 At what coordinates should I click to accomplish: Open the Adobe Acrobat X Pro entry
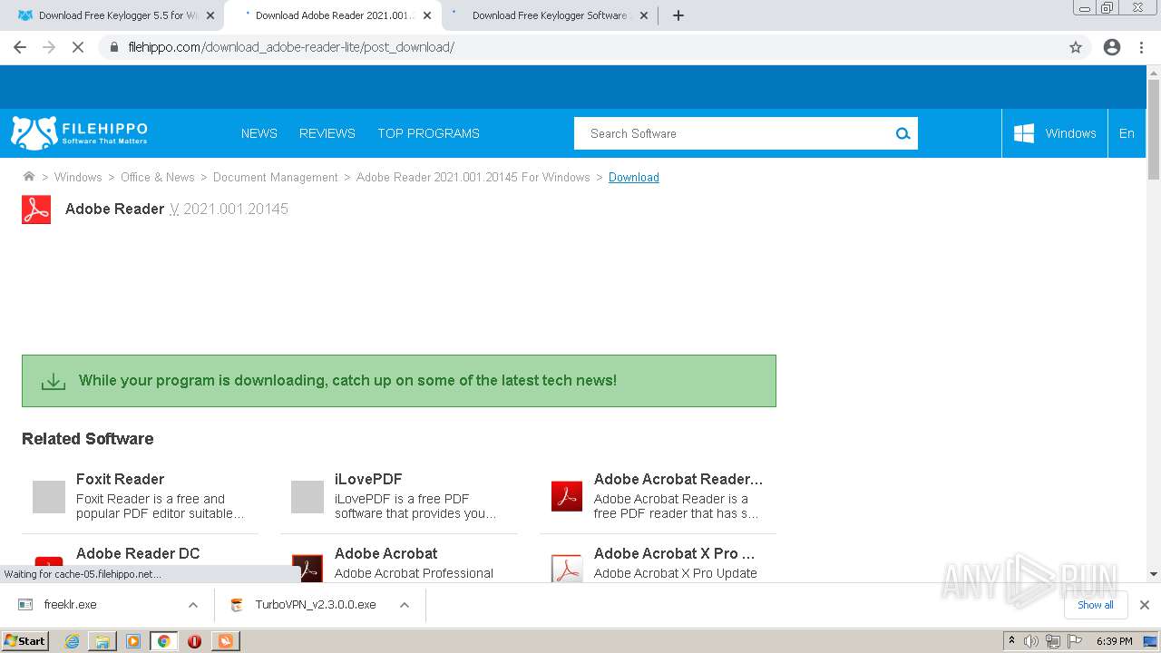coord(674,553)
